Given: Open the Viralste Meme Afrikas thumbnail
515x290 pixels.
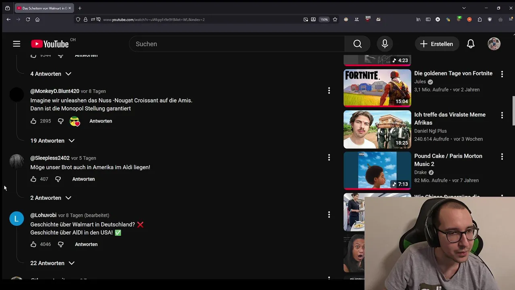Looking at the screenshot, I should pyautogui.click(x=377, y=129).
